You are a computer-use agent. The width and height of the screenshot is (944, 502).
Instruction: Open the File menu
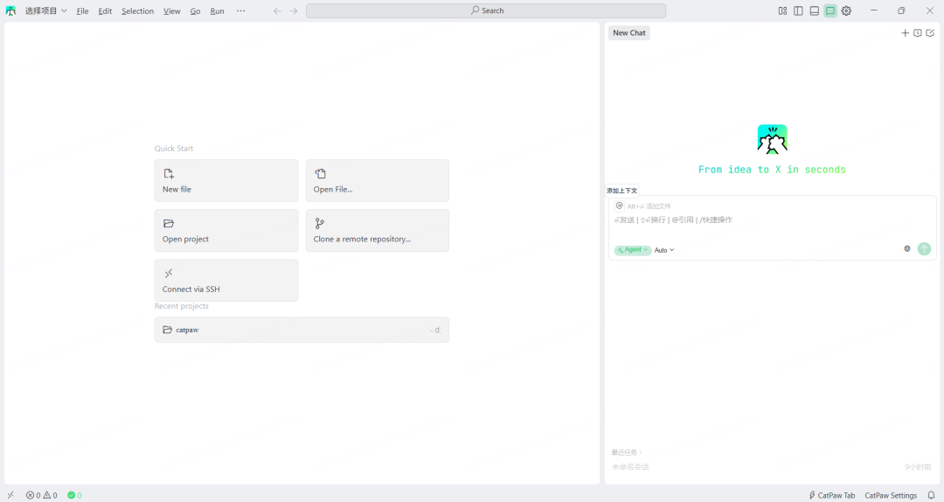[x=82, y=10]
